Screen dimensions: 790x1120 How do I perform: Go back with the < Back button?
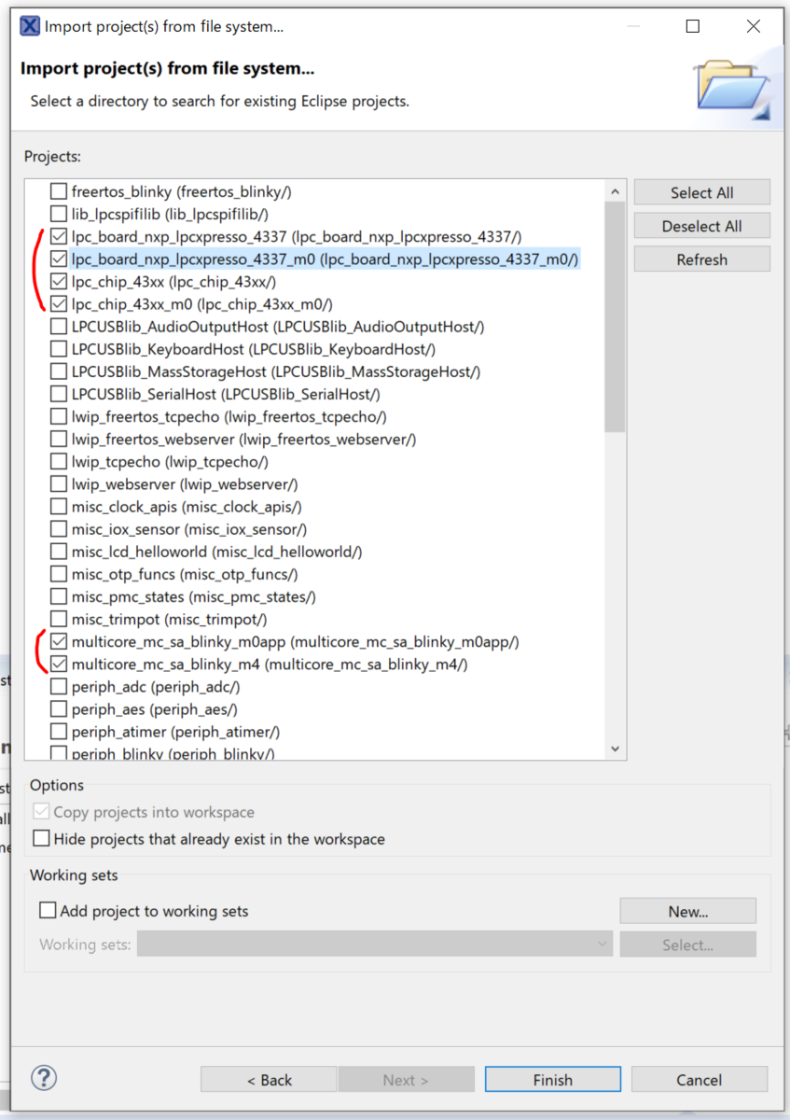[270, 1080]
